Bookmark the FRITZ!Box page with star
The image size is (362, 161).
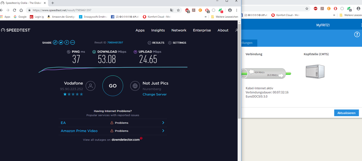307,9
